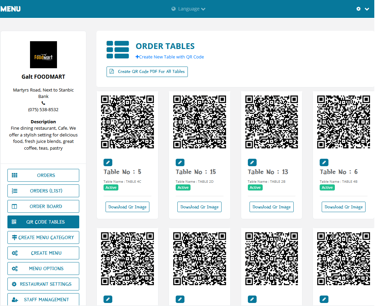Viewport: 377px width, 306px height.
Task: Click the edit pencil icon for Table No 6
Action: pos(324,162)
